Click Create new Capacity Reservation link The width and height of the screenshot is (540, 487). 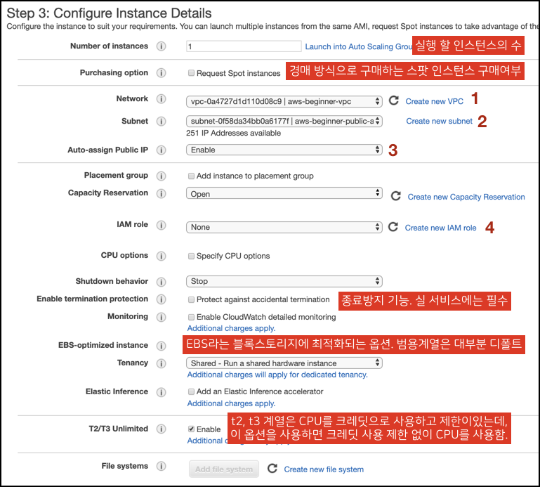(466, 197)
